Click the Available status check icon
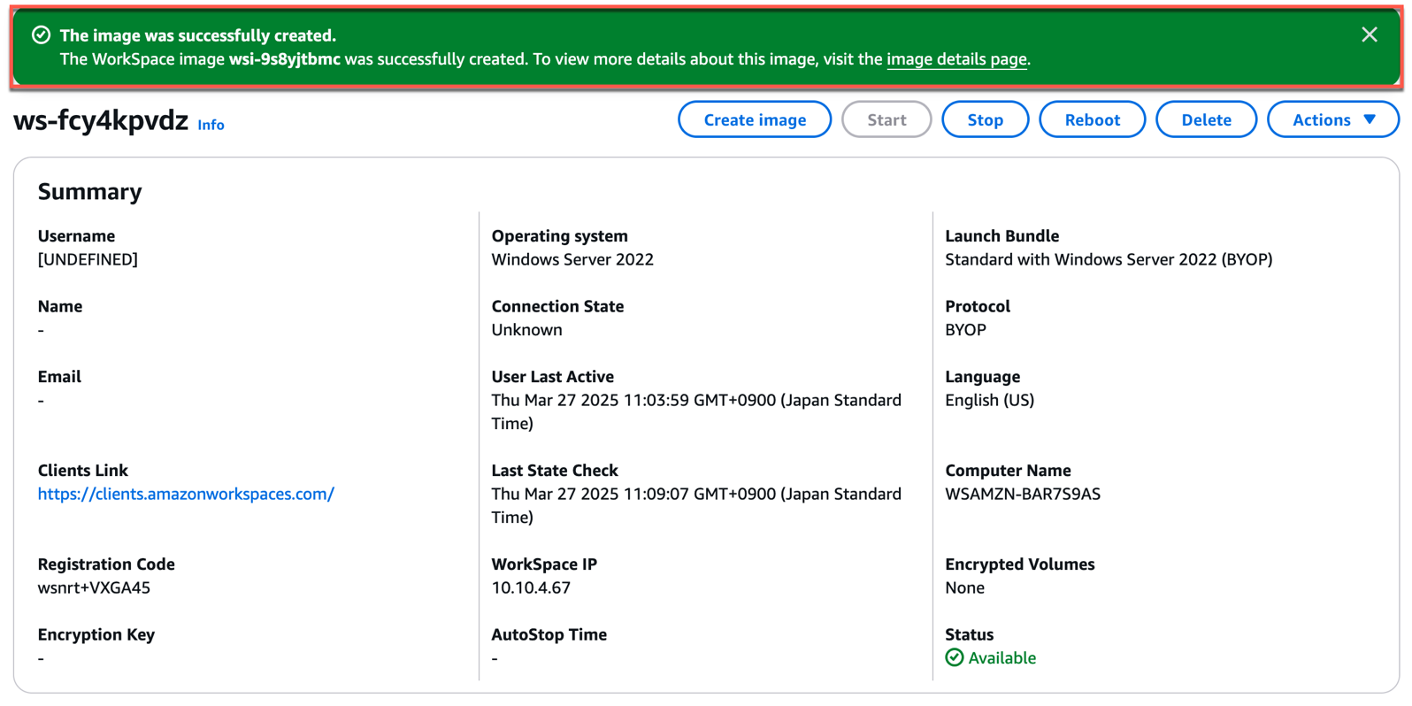 pos(954,657)
